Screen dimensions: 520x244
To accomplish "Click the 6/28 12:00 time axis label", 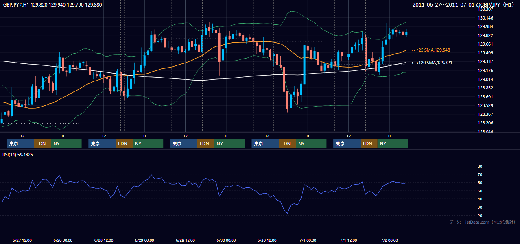I will (x=104, y=240).
